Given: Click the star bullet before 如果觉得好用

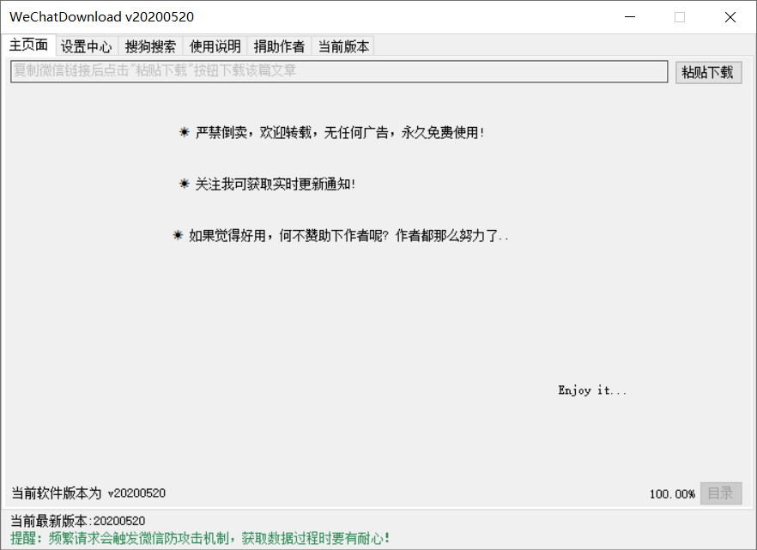Looking at the screenshot, I should click(x=178, y=235).
